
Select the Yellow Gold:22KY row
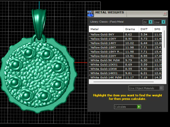coord(125,56)
